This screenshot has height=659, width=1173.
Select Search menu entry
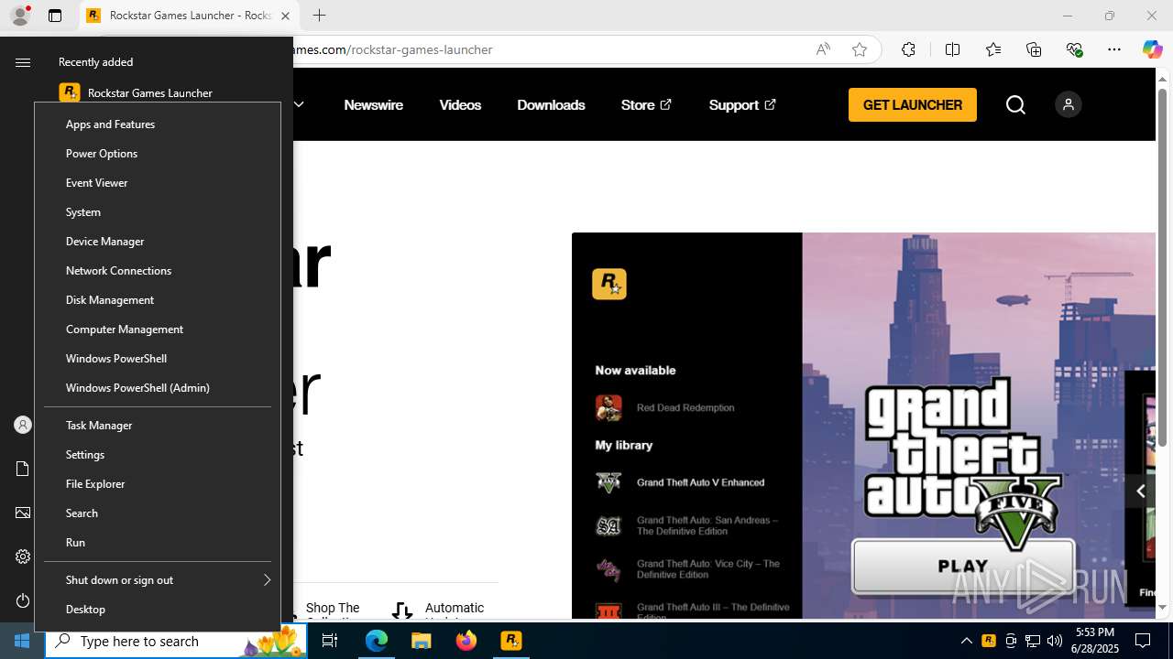click(x=158, y=513)
